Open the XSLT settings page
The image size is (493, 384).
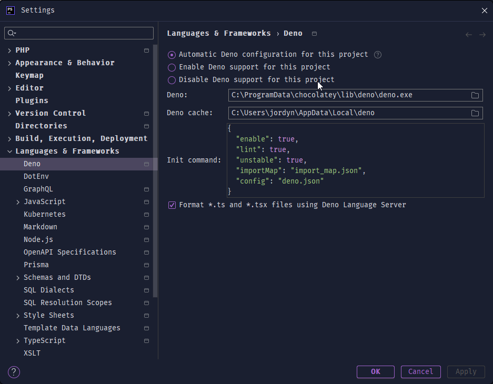pyautogui.click(x=32, y=353)
